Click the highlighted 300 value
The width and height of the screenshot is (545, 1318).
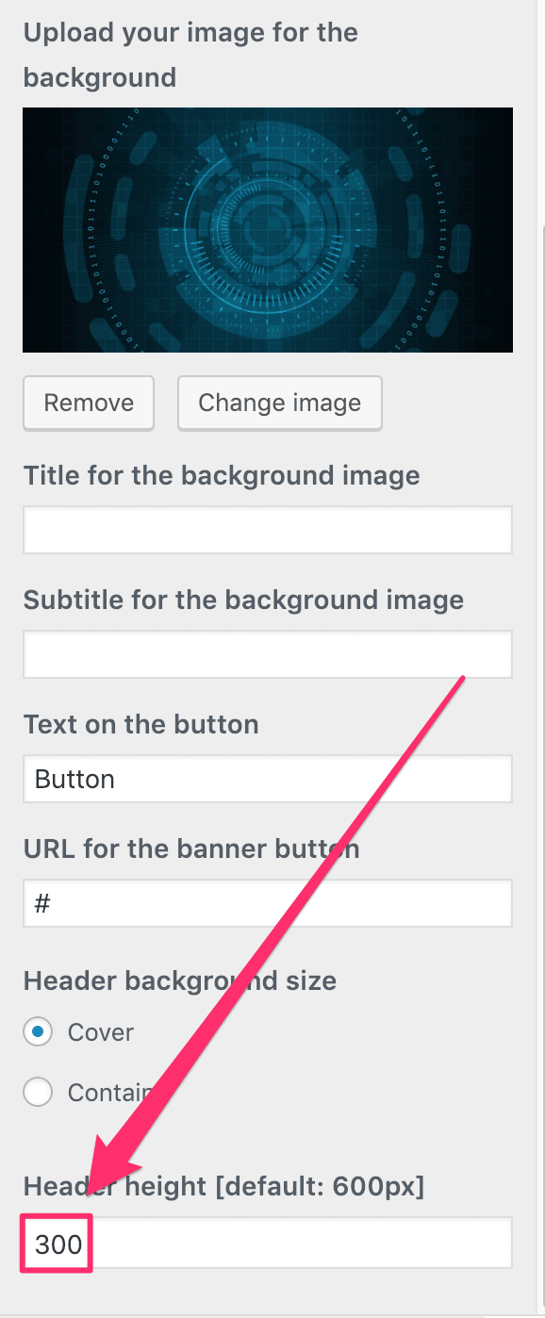55,1243
